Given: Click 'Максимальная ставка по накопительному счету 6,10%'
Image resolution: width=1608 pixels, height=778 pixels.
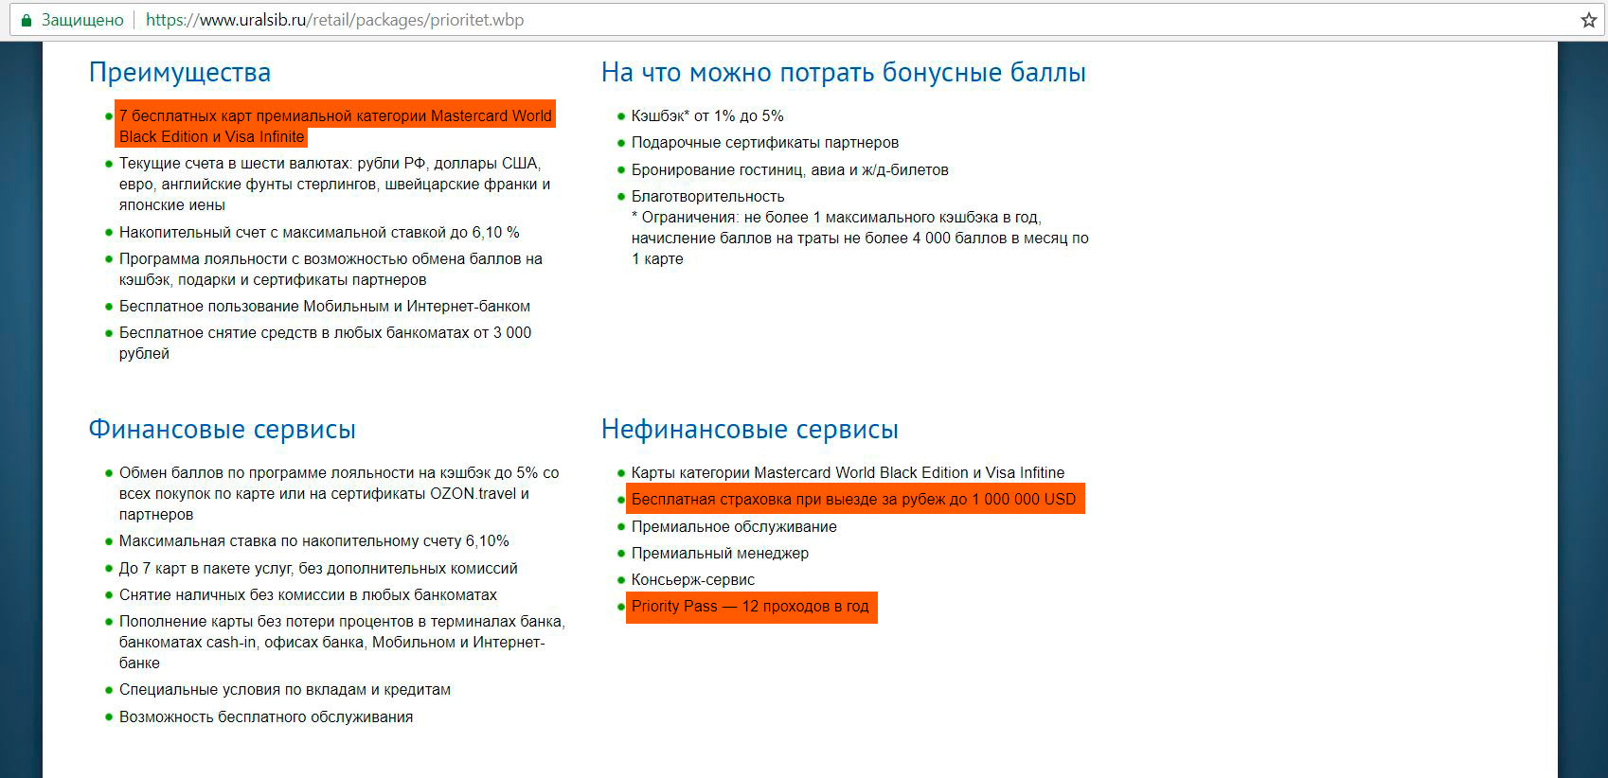Looking at the screenshot, I should click(314, 541).
